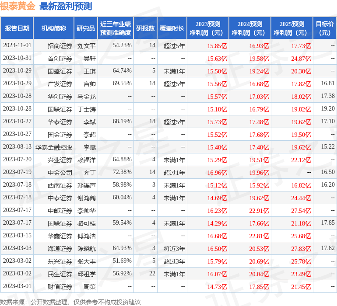Click the 24.87亿 forecast value
The height and width of the screenshot is (306, 337).
click(301, 59)
